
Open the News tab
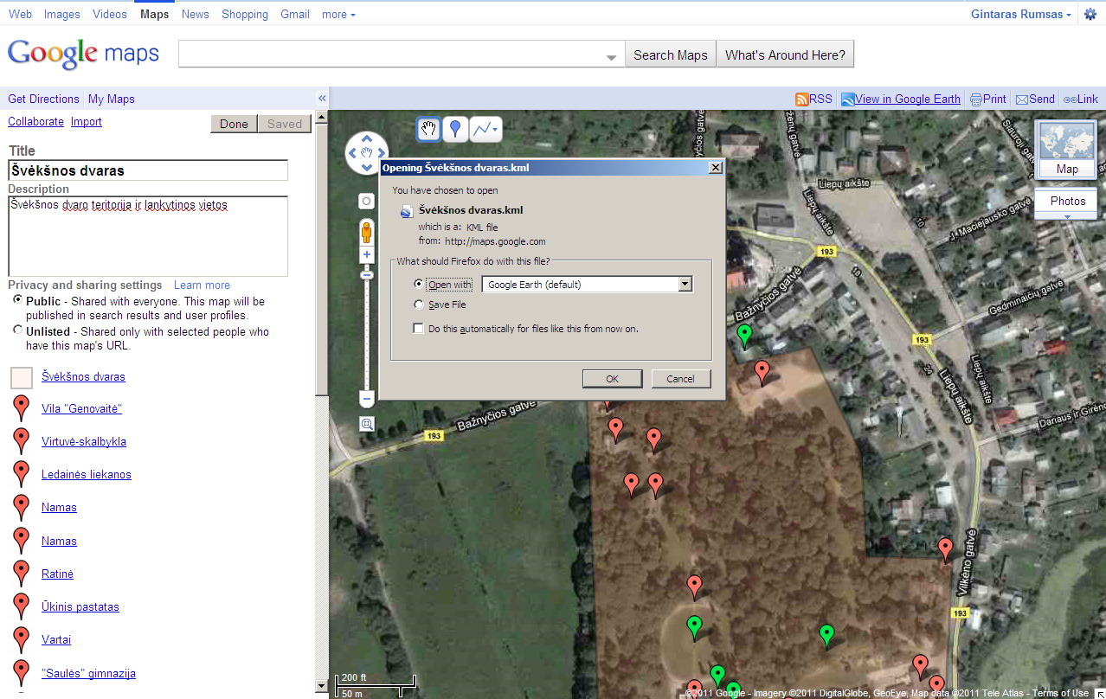[195, 15]
